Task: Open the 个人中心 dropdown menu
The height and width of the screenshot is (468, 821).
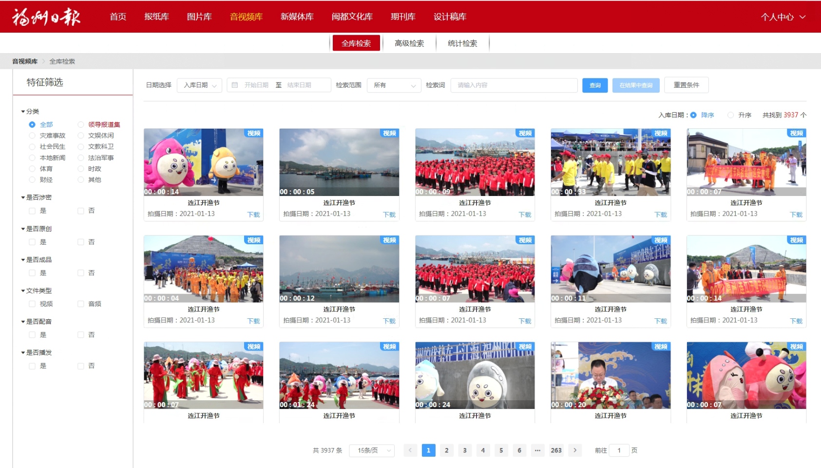Action: (x=783, y=17)
